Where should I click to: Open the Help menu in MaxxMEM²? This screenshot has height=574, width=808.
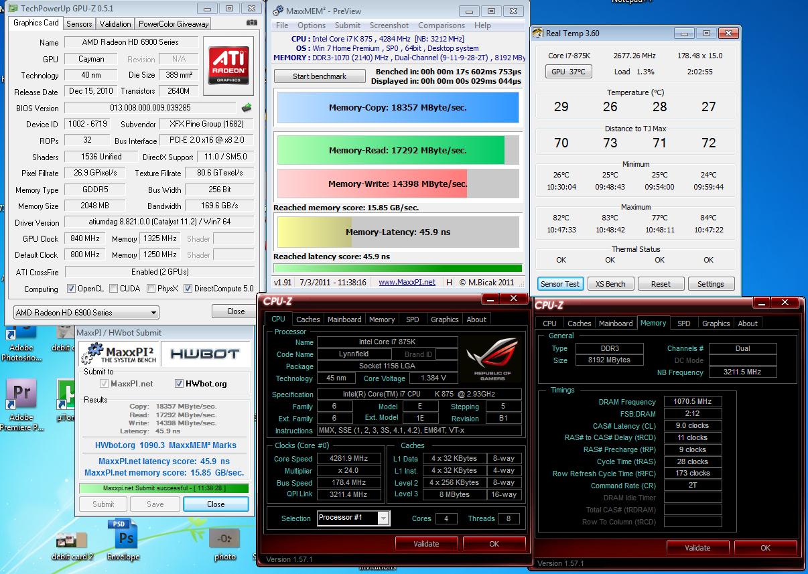(x=483, y=25)
